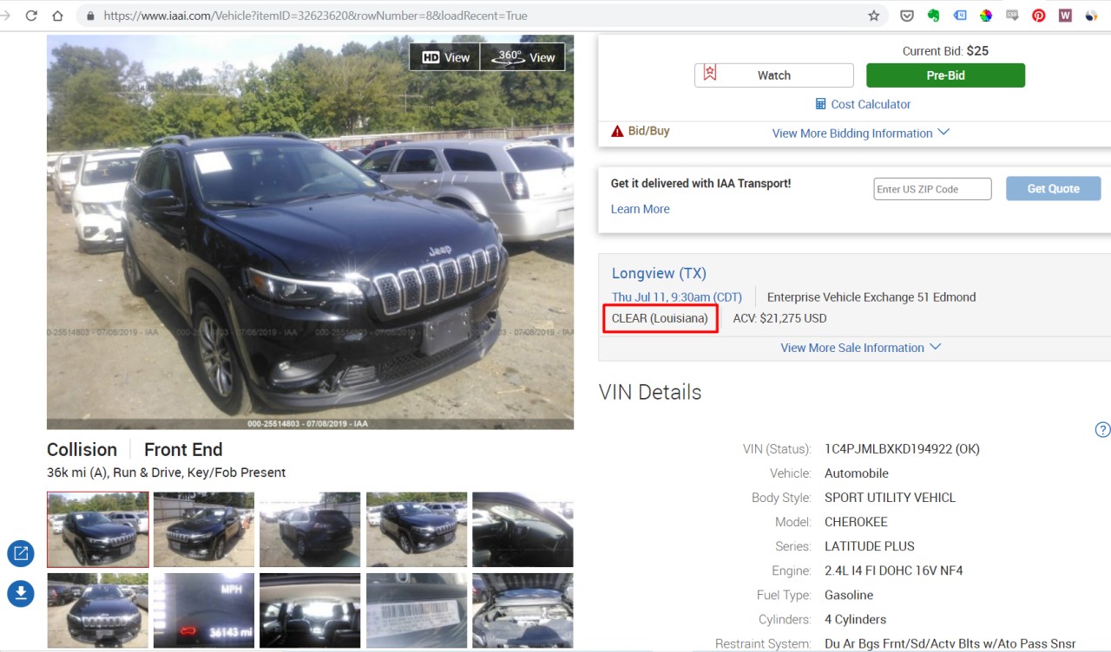Click the 4 Cylinders value
The image size is (1111, 652).
click(855, 619)
